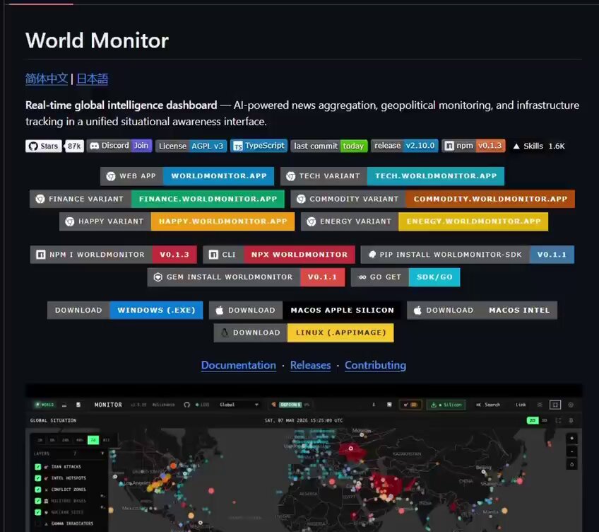Open the License AGPL v3 badge

(x=191, y=146)
